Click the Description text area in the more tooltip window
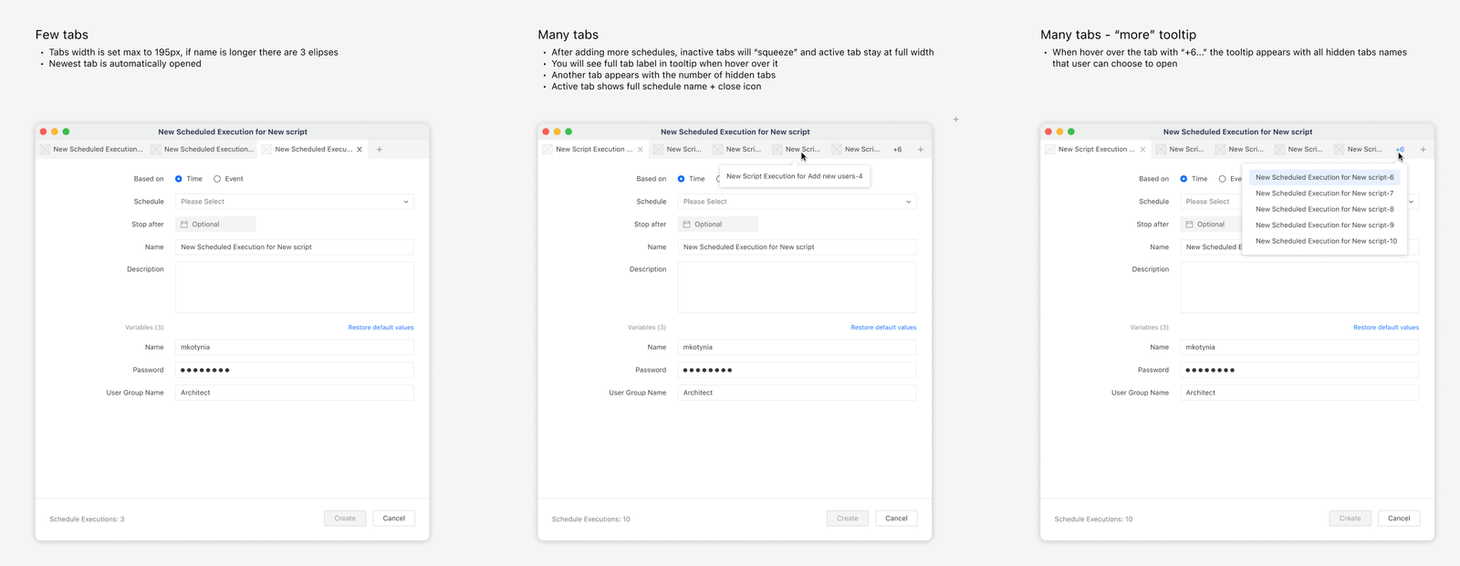The image size is (1460, 566). pos(1299,288)
